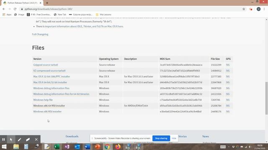Select the Screencastify mouse pointer tool

[x=11, y=140]
